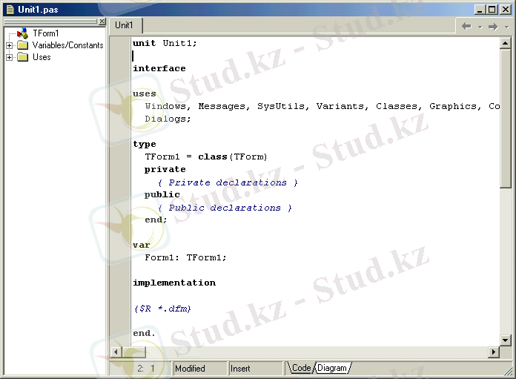Expand the Uses tree node
The height and width of the screenshot is (379, 516).
(9, 57)
